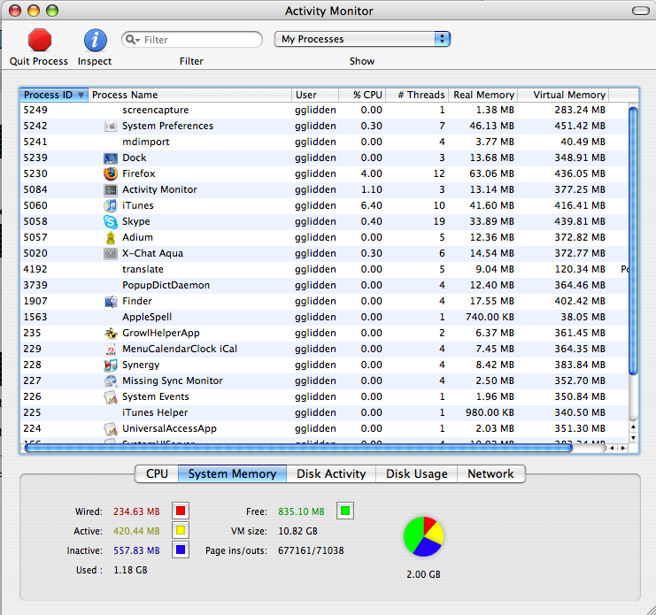Click the blue Inactive color swatch
Viewport: 656px width, 615px height.
coord(181,550)
